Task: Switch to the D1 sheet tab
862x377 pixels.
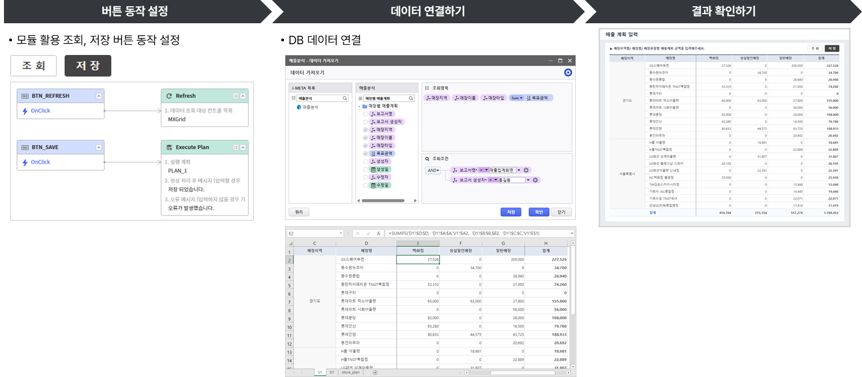Action: (332, 372)
